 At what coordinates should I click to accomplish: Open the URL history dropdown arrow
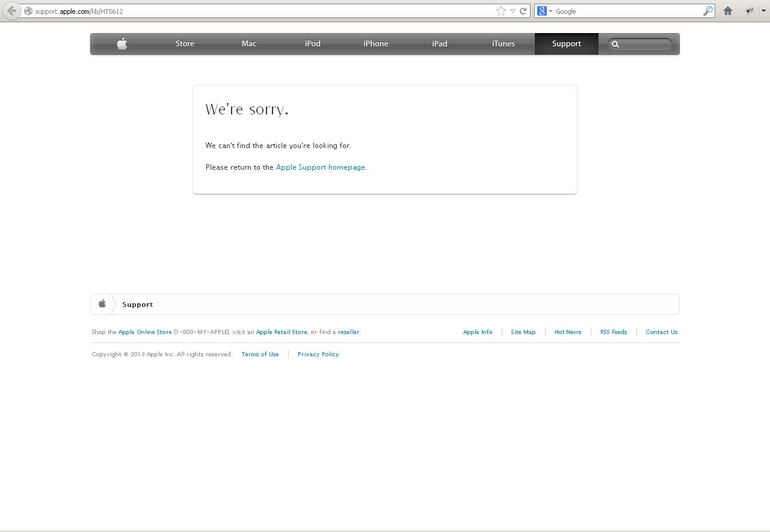(513, 11)
